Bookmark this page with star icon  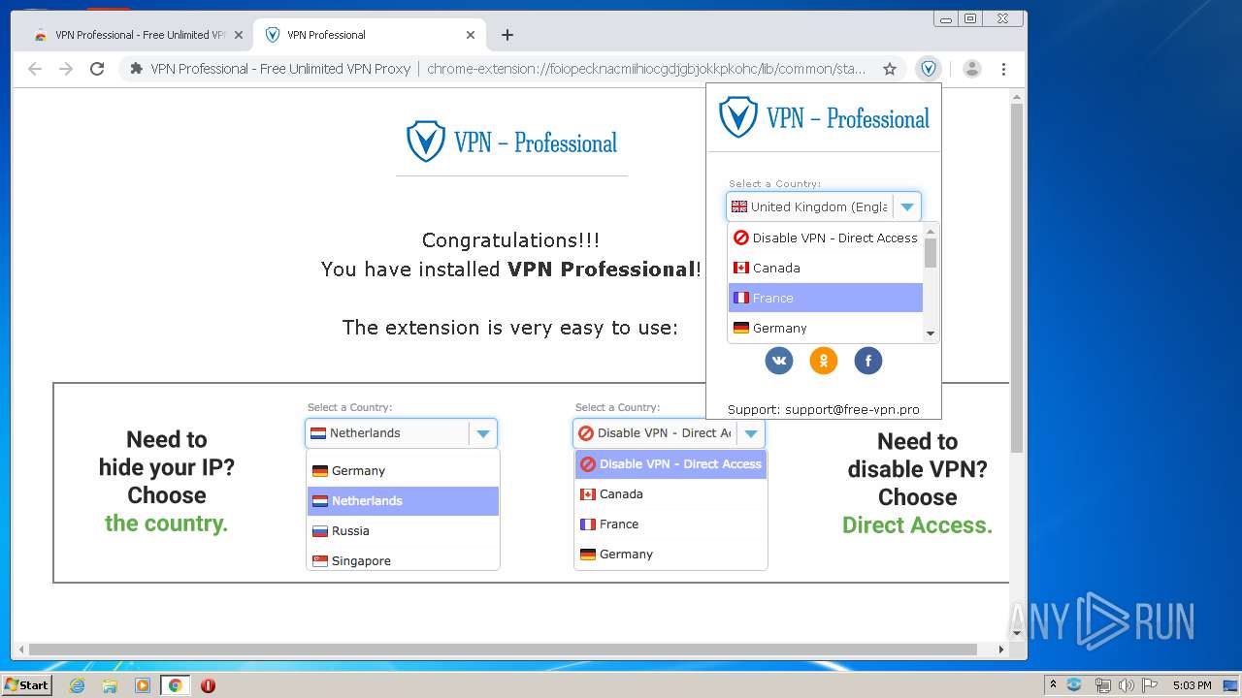point(889,69)
